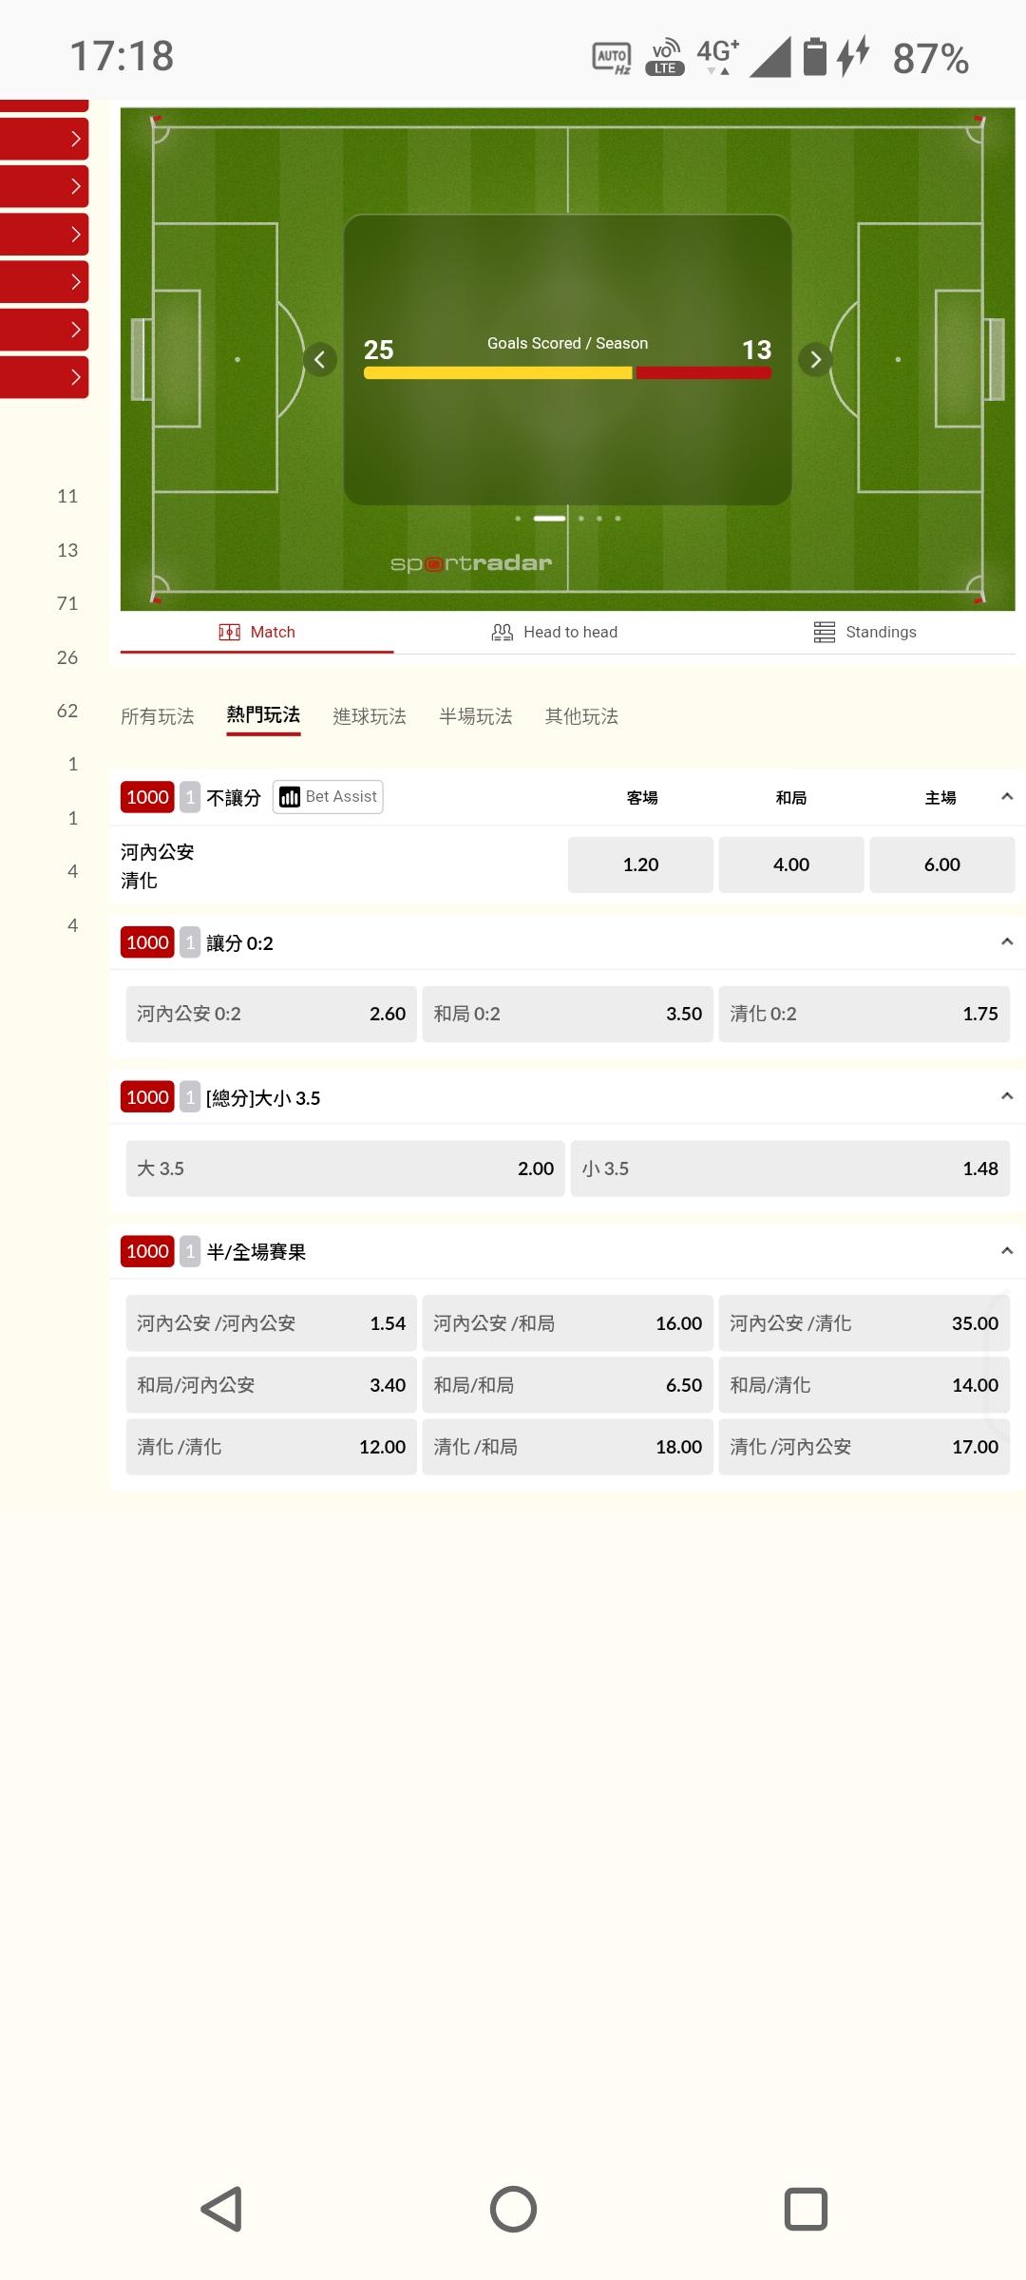Open Head to head tab with people icon

(x=555, y=632)
